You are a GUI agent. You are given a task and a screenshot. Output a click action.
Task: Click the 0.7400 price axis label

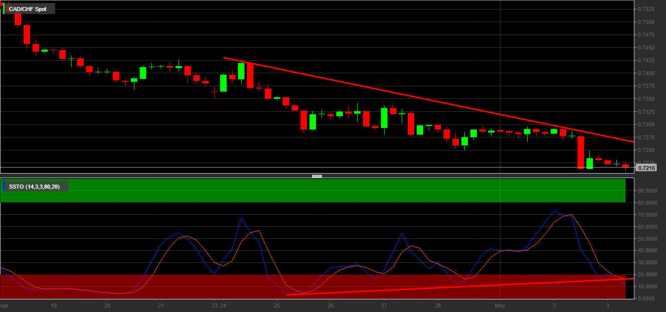coord(646,73)
